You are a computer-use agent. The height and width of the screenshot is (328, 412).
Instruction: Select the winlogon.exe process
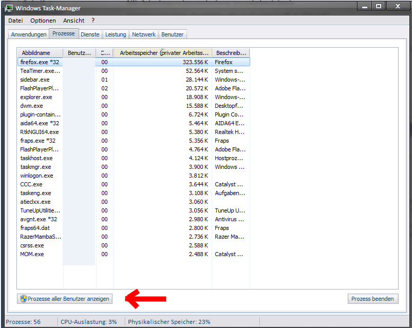coord(134,176)
